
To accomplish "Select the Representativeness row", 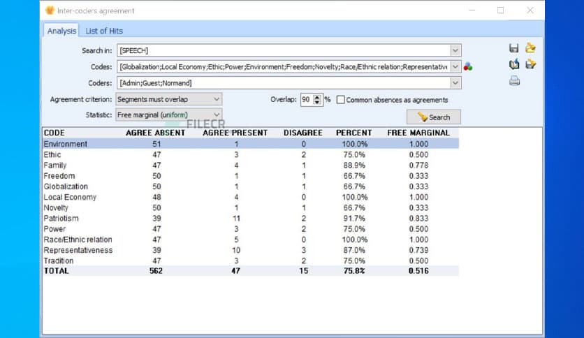I will pos(251,250).
